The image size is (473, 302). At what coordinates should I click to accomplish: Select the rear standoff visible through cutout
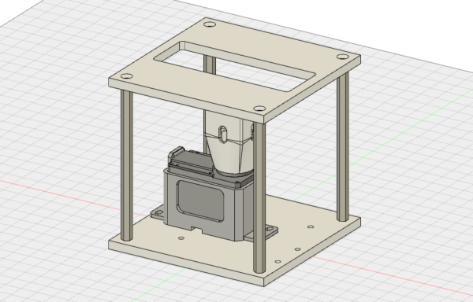pos(210,64)
